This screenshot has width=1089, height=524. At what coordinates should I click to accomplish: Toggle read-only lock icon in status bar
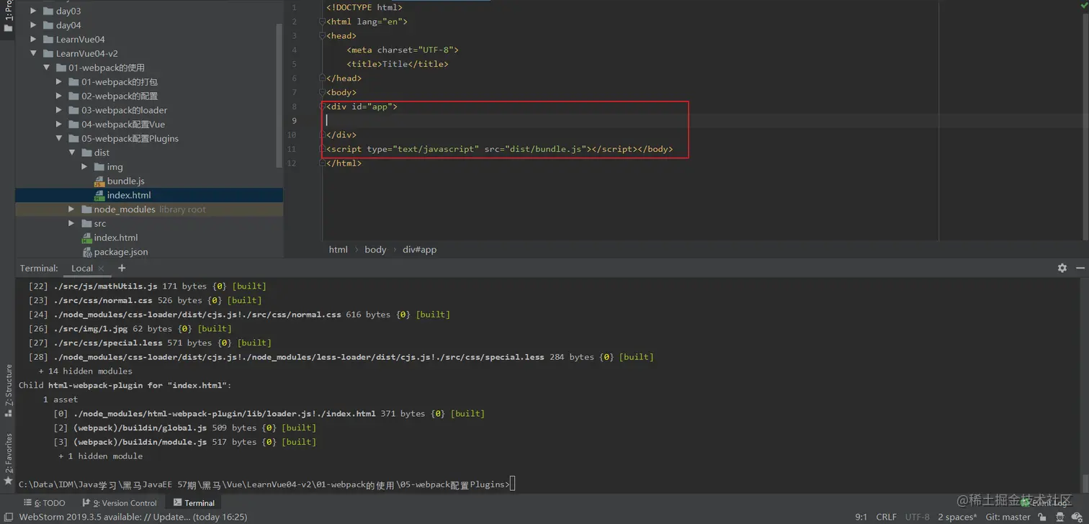[1041, 517]
